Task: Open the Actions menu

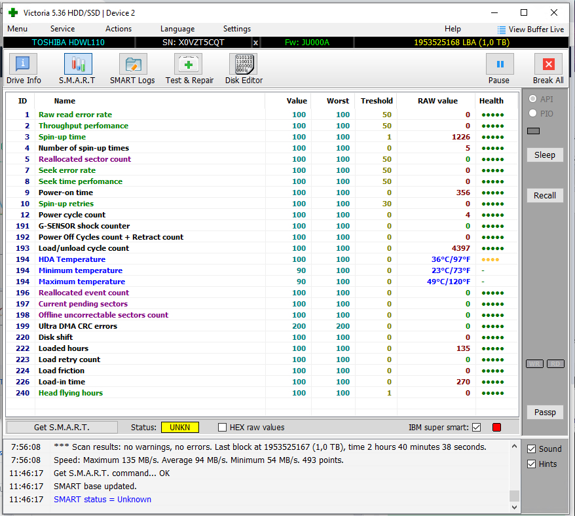Action: pyautogui.click(x=119, y=29)
